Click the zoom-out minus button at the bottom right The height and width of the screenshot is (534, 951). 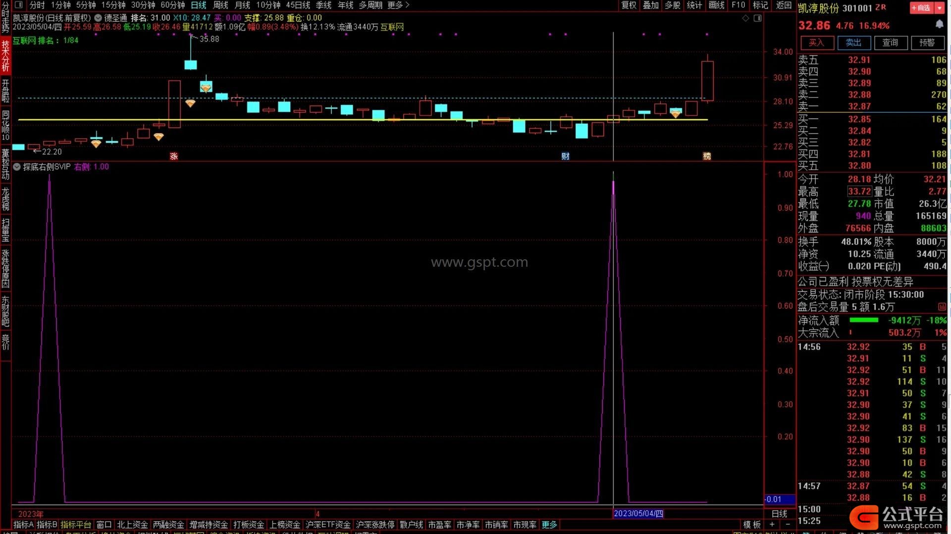pyautogui.click(x=788, y=524)
